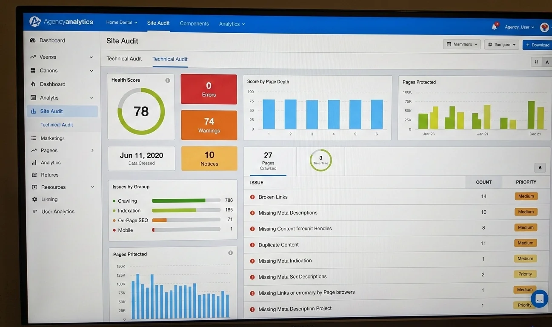552x327 pixels.
Task: Click the bell icon above the Priority column
Action: pyautogui.click(x=540, y=168)
